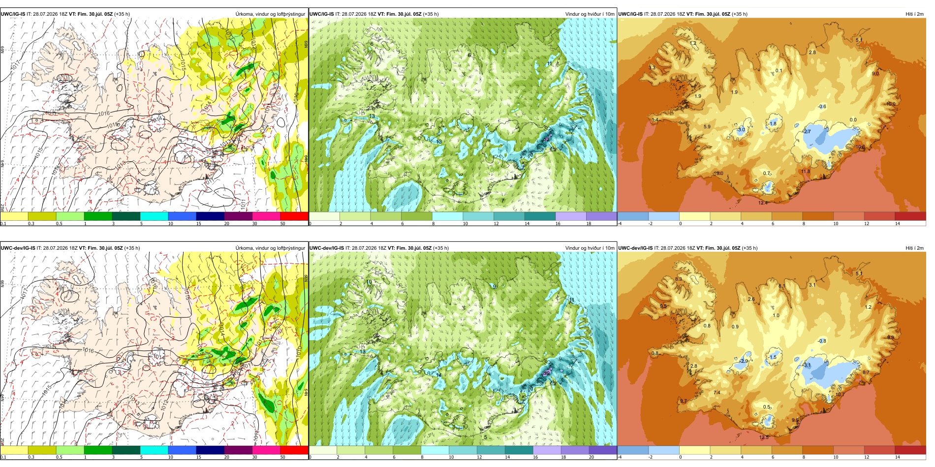935x467 pixels.
Task: Click the 12.4 temperature reading on the south coast
Action: pos(763,203)
